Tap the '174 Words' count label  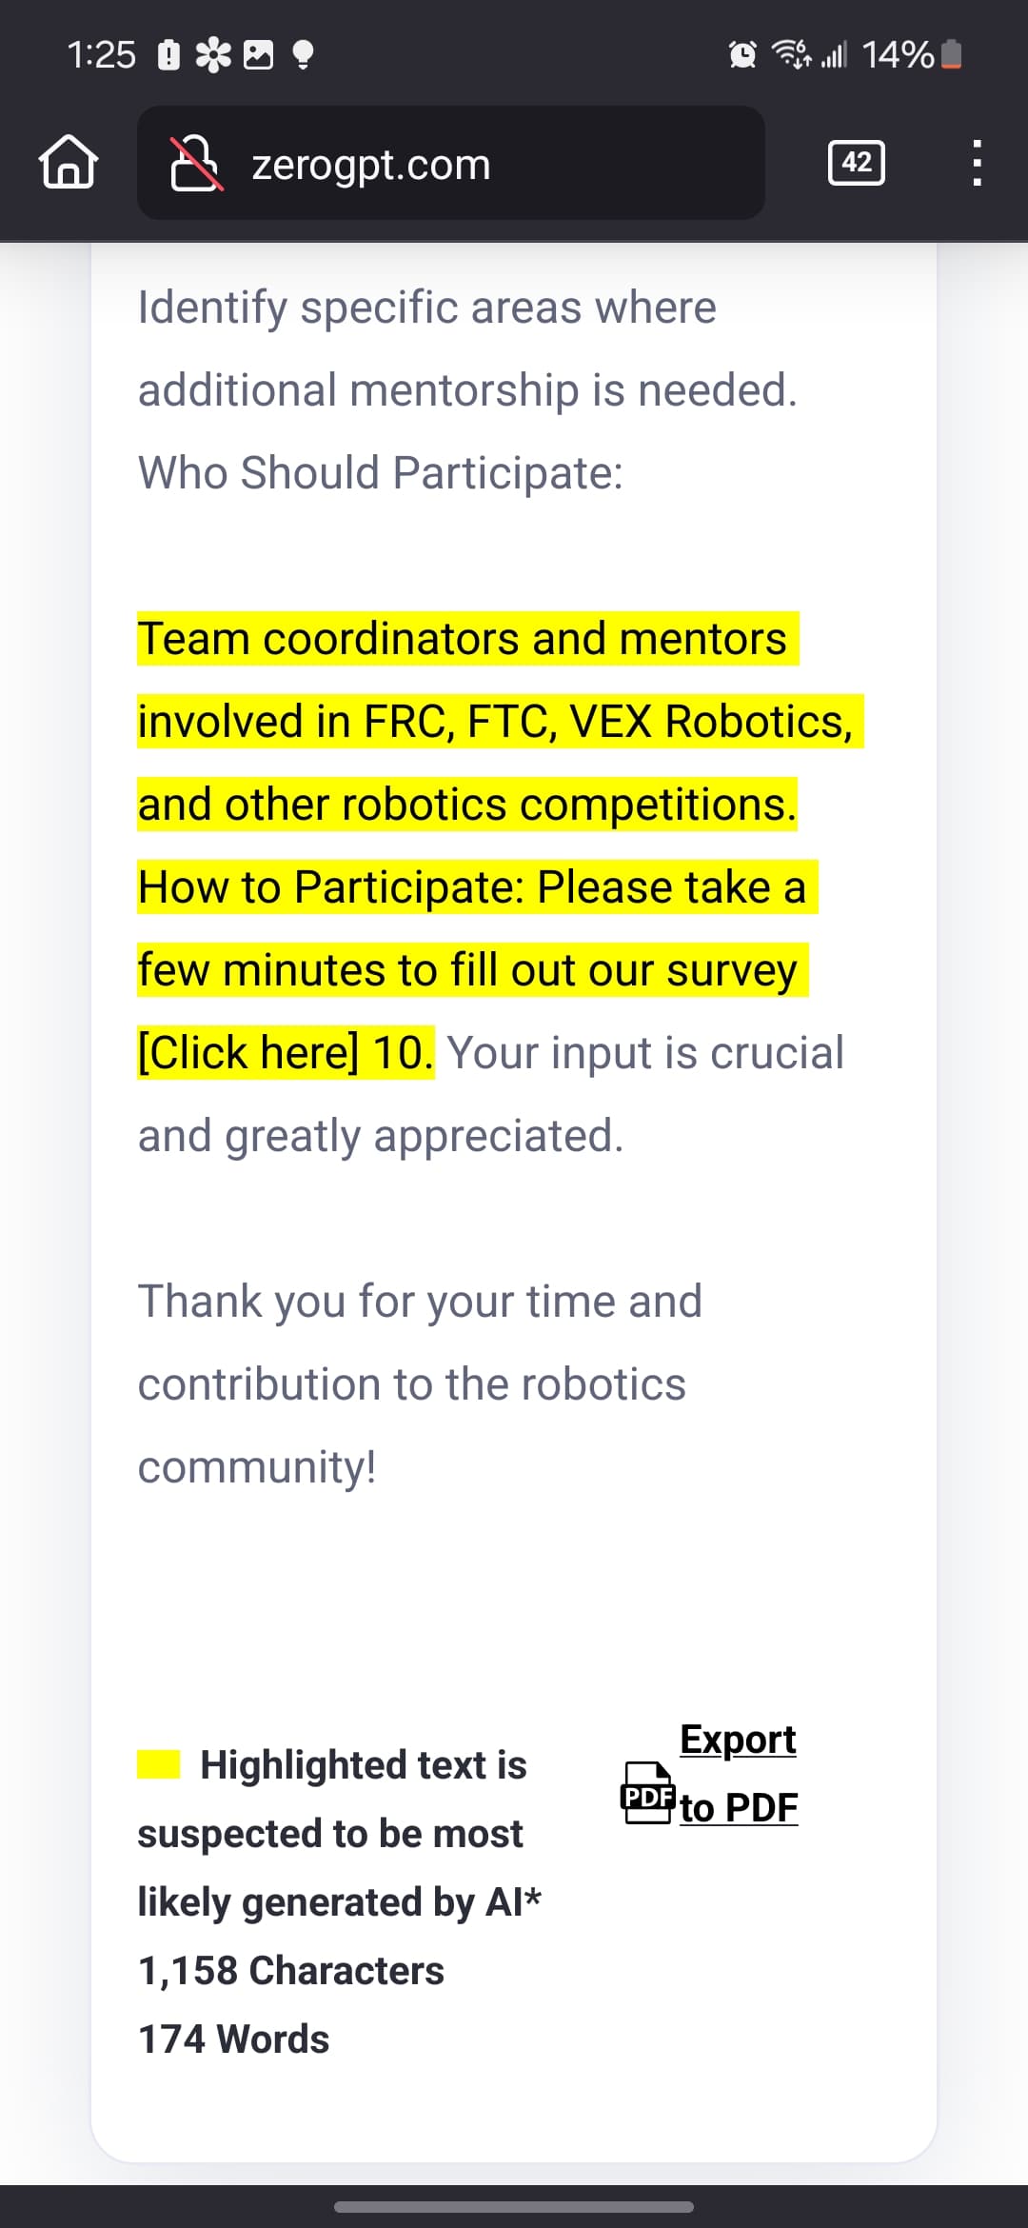[234, 2039]
